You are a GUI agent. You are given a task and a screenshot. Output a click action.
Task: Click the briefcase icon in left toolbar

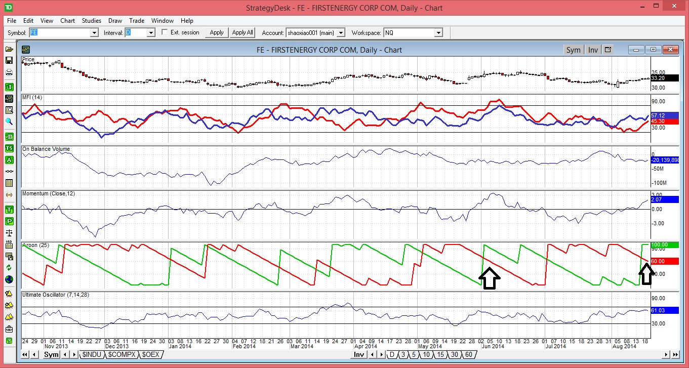coord(9,330)
